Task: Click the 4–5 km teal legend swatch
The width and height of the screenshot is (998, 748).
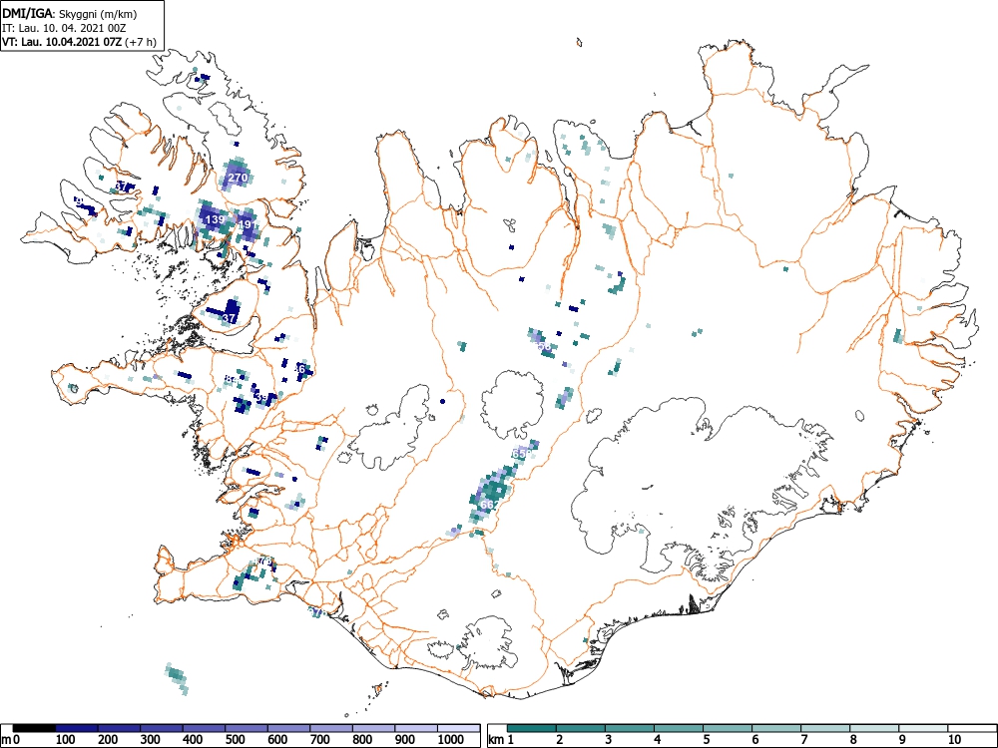Action: click(679, 728)
